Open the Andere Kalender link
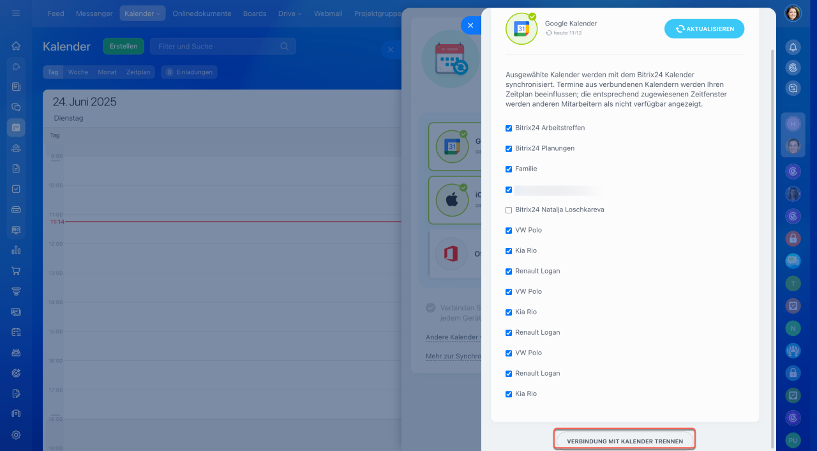817x451 pixels. (453, 337)
